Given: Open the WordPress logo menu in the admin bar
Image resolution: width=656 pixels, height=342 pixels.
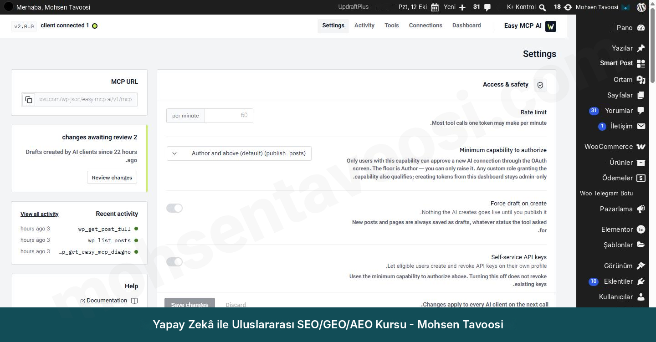Looking at the screenshot, I should click(641, 7).
